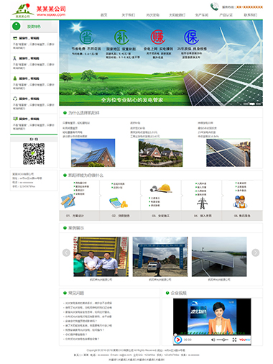Open the 联系我们 nav item
The width and height of the screenshot is (273, 364).
250,15
